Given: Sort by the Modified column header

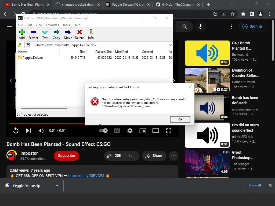Looking at the screenshot, I should pyautogui.click(x=127, y=52).
